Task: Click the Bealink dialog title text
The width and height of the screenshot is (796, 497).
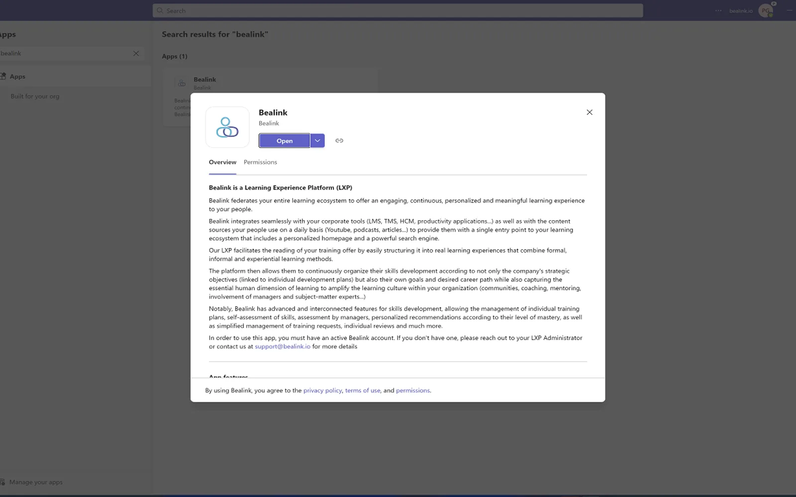Action: [273, 113]
